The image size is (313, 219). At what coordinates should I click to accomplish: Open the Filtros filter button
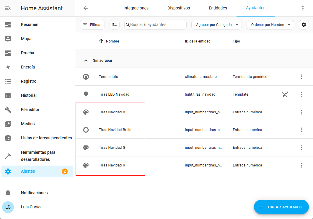click(92, 25)
